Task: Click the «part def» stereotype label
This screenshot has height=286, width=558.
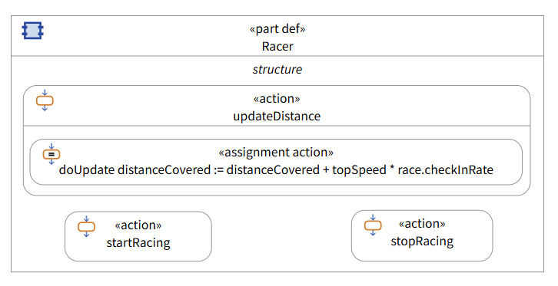Action: pyautogui.click(x=277, y=28)
